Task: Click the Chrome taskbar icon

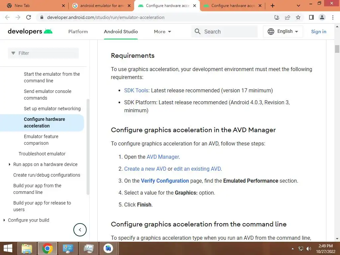Action: click(47, 248)
